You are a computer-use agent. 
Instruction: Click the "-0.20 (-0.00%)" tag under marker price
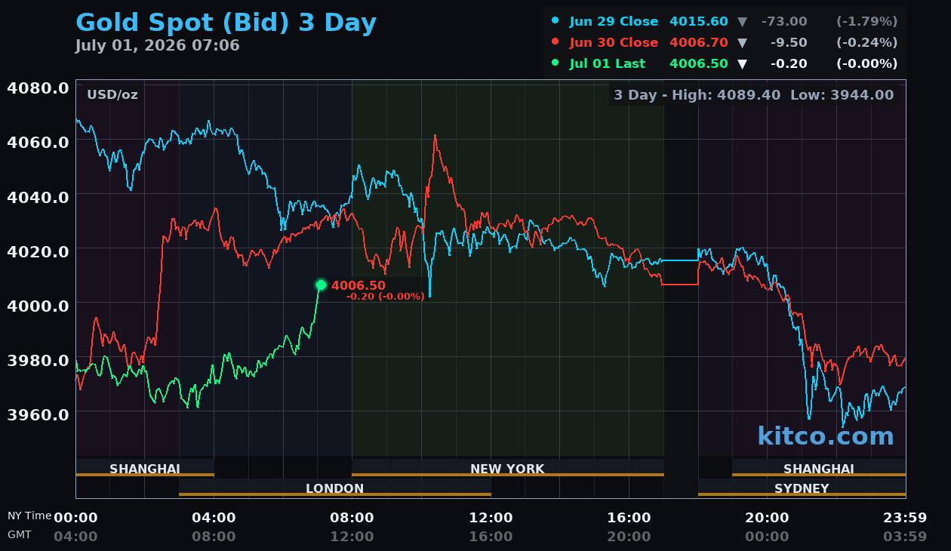385,297
